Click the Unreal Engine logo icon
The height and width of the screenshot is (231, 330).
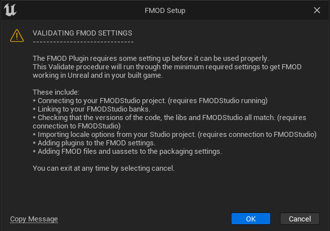pos(10,10)
